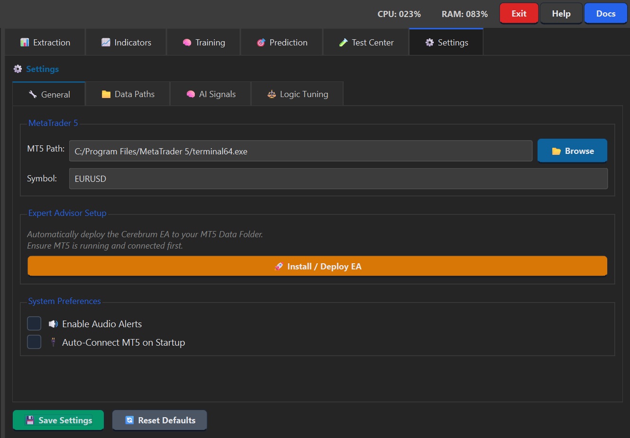Click the red Exit button
Viewport: 630px width, 438px height.
(519, 14)
